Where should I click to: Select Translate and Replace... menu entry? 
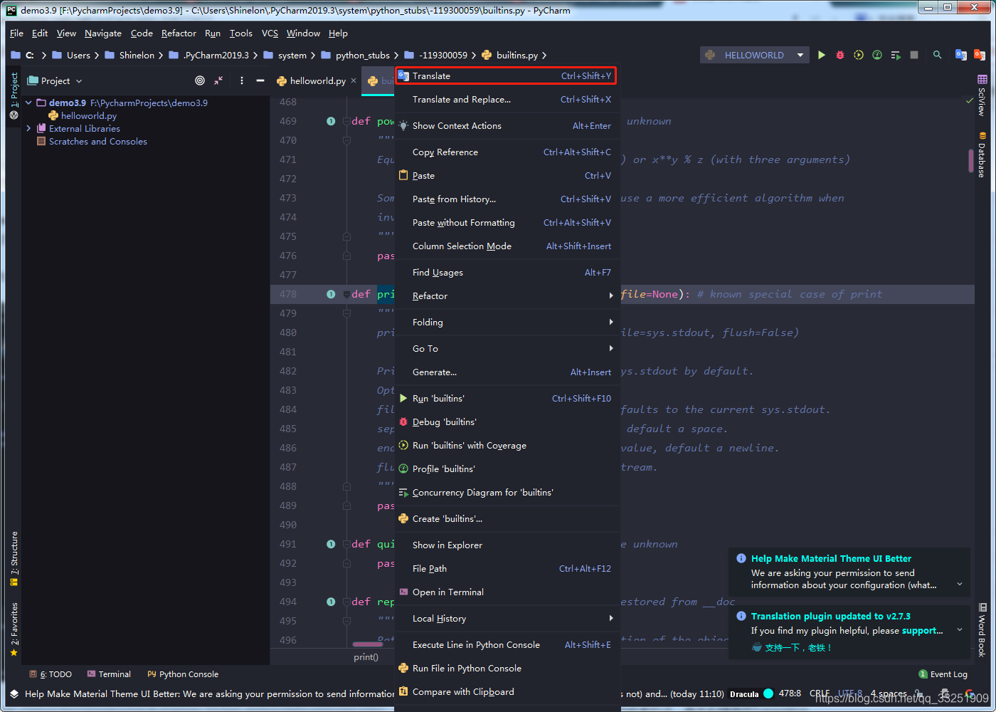(508, 99)
